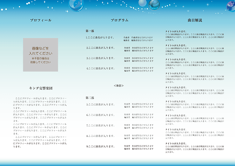The image size is (235, 166).
Task: Click the キング交響楽団 orchestra name
Action: tap(40, 88)
